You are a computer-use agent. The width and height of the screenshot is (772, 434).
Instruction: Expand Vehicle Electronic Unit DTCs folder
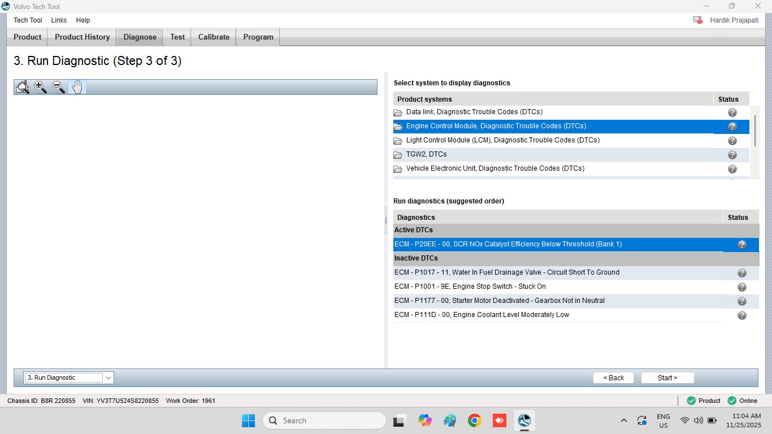[398, 169]
